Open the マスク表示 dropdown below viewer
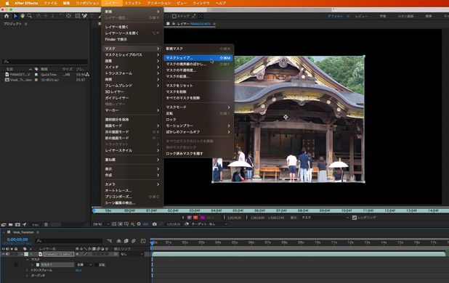449x283 pixels. tap(325, 218)
